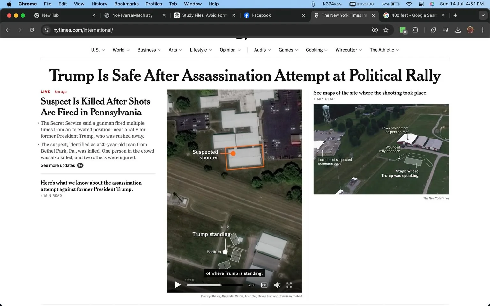
Task: Expand the Lifestyle section dropdown
Action: [201, 50]
